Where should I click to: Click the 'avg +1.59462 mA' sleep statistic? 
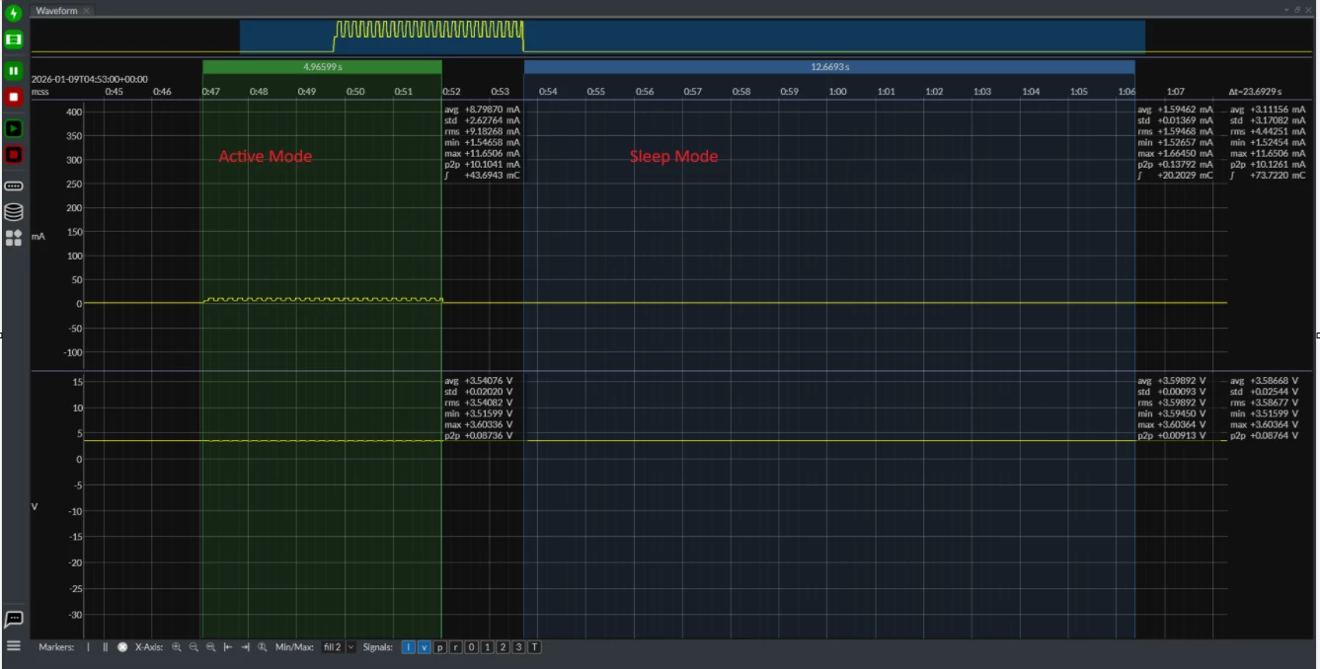(1175, 111)
